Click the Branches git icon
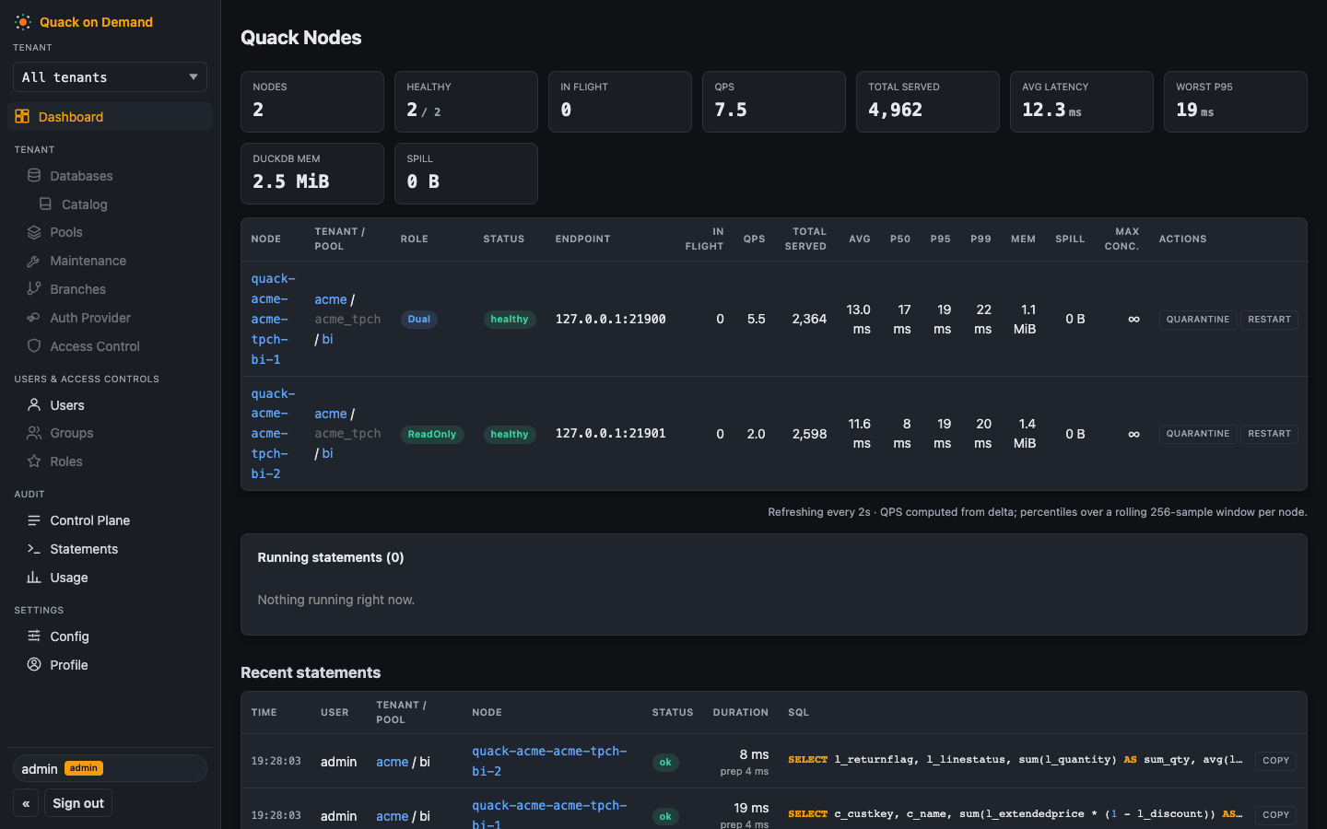 (34, 289)
